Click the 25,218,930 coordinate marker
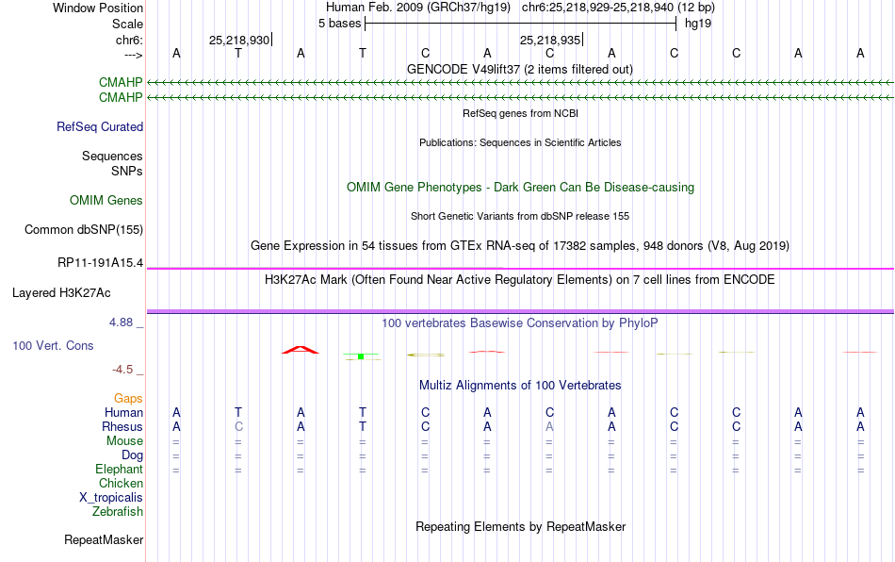This screenshot has width=895, height=562. pyautogui.click(x=239, y=40)
